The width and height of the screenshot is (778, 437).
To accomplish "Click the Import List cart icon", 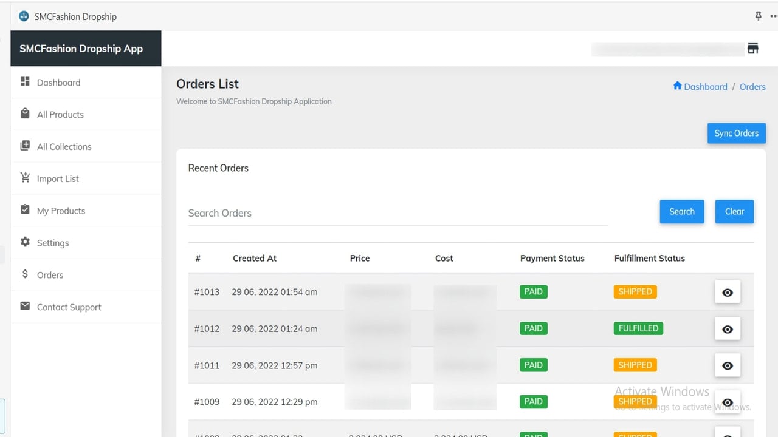I will (25, 178).
